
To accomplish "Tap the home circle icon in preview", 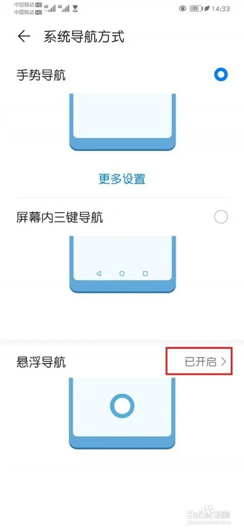I will [x=122, y=274].
